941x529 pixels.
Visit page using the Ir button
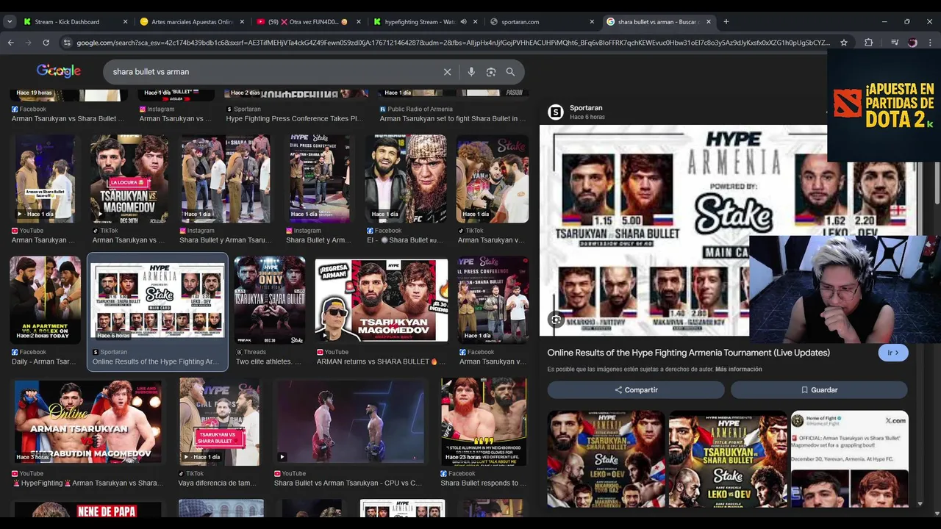[x=893, y=353]
